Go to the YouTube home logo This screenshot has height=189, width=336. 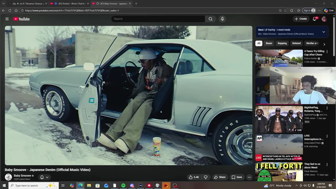(21, 19)
